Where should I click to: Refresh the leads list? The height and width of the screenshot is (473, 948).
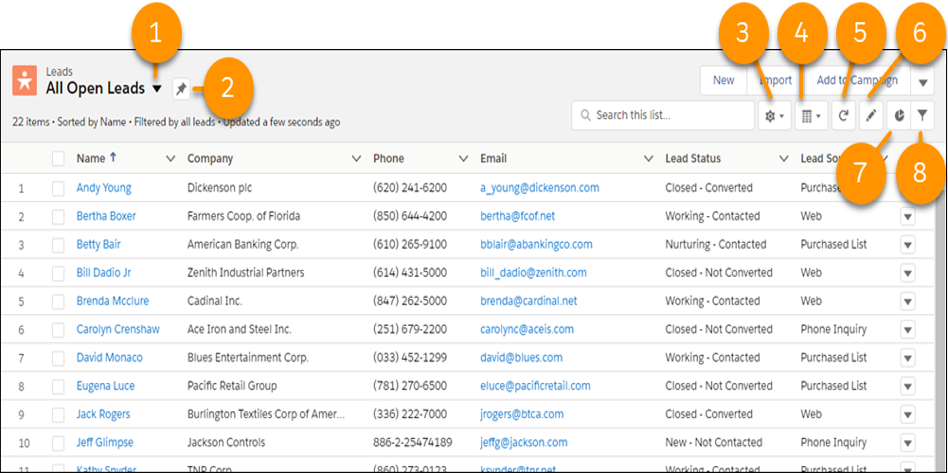tap(843, 115)
